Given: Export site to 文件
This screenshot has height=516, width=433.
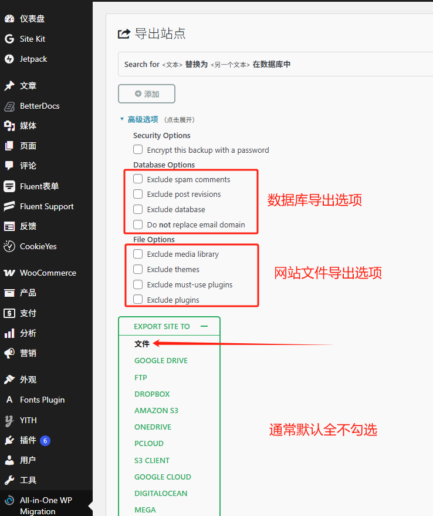Looking at the screenshot, I should 142,344.
